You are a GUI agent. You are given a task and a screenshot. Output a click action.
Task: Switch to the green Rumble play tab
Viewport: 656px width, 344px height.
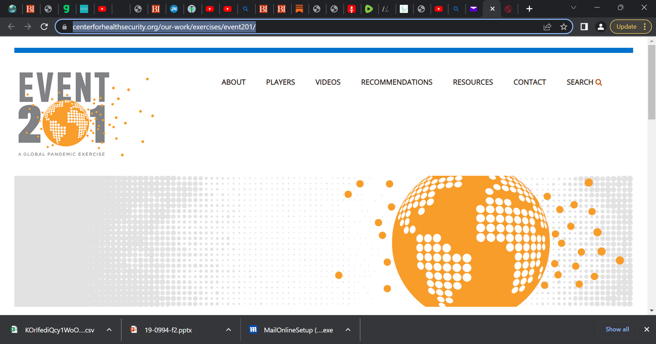pos(369,9)
